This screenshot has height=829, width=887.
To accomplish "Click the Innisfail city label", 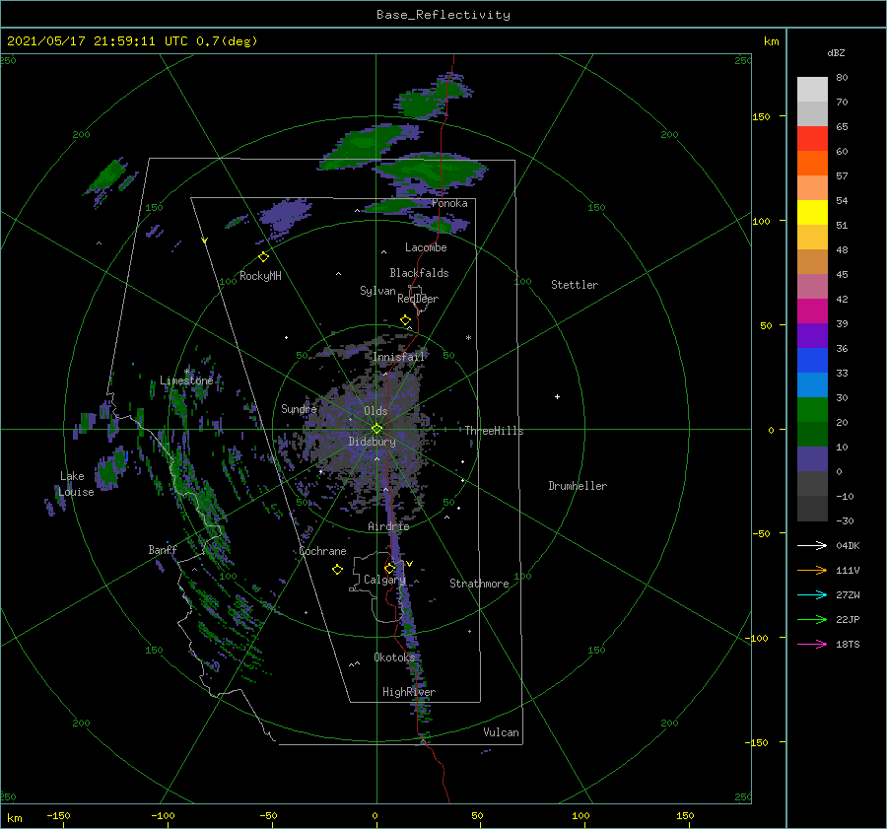I will tap(398, 357).
